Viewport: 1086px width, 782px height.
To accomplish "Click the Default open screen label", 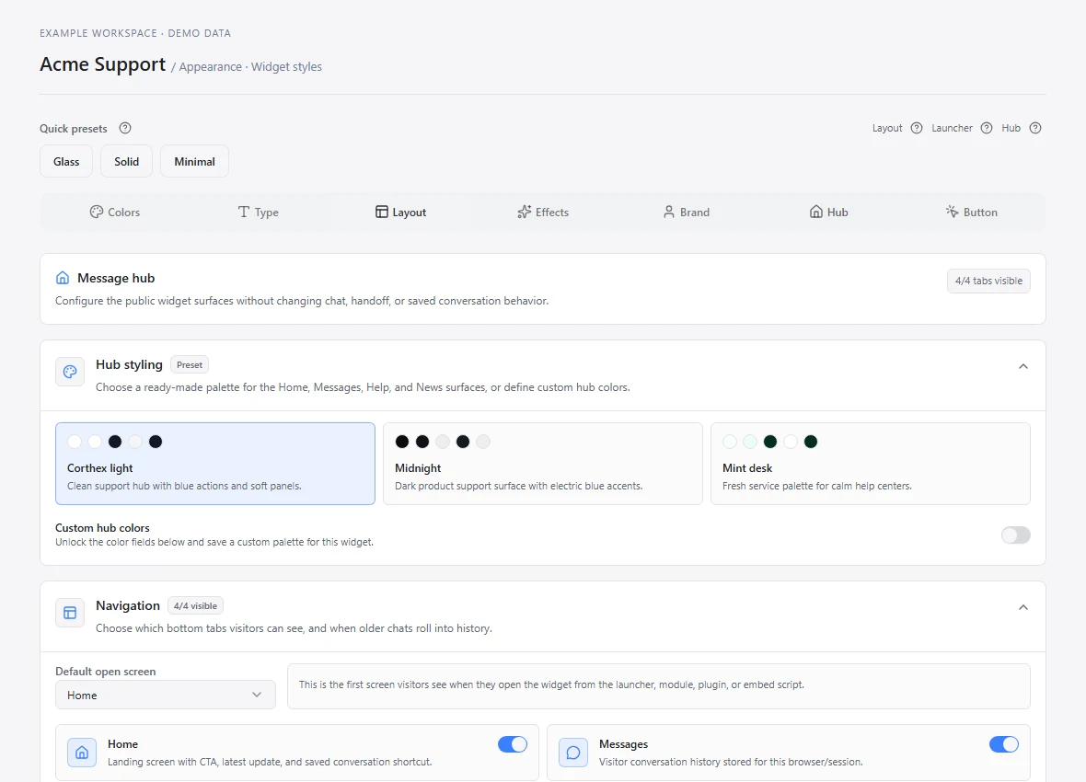I will pos(105,672).
